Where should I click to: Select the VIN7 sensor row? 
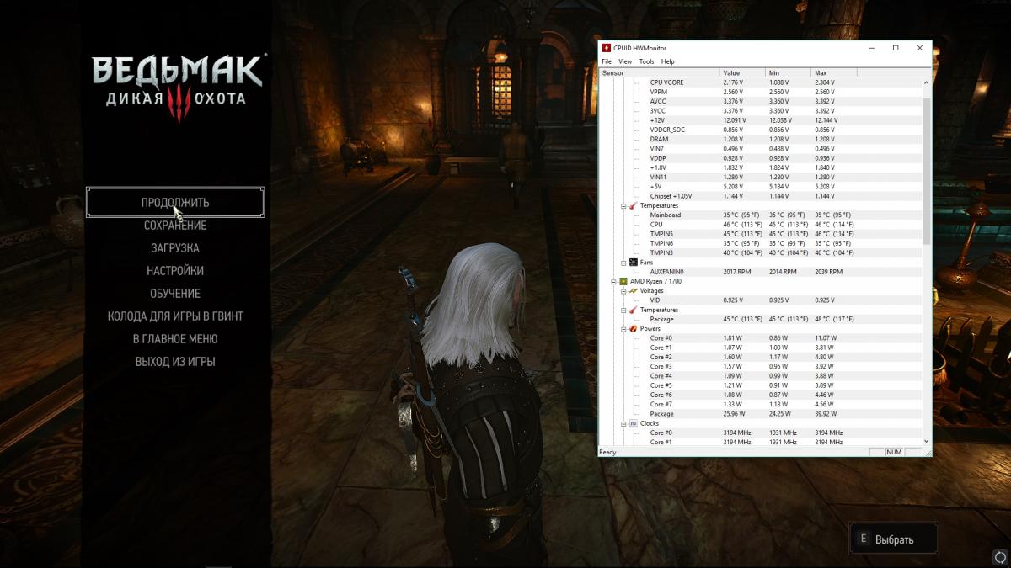coord(761,149)
